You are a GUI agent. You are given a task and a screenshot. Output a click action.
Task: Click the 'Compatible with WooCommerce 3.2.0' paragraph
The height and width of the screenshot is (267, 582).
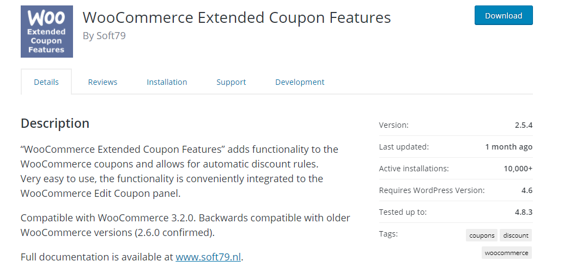pyautogui.click(x=185, y=225)
